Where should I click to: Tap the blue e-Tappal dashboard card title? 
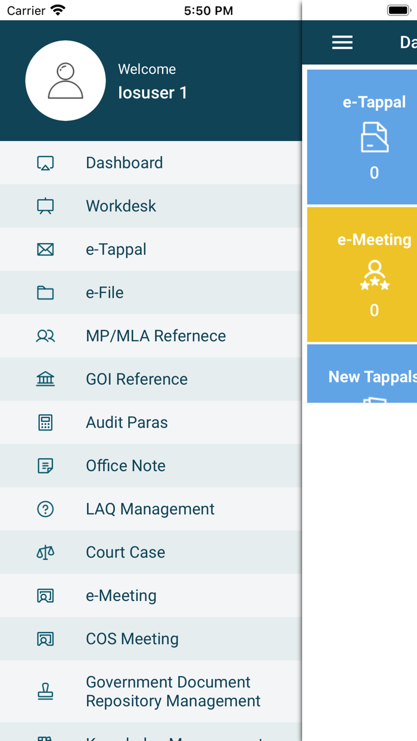pos(374,102)
